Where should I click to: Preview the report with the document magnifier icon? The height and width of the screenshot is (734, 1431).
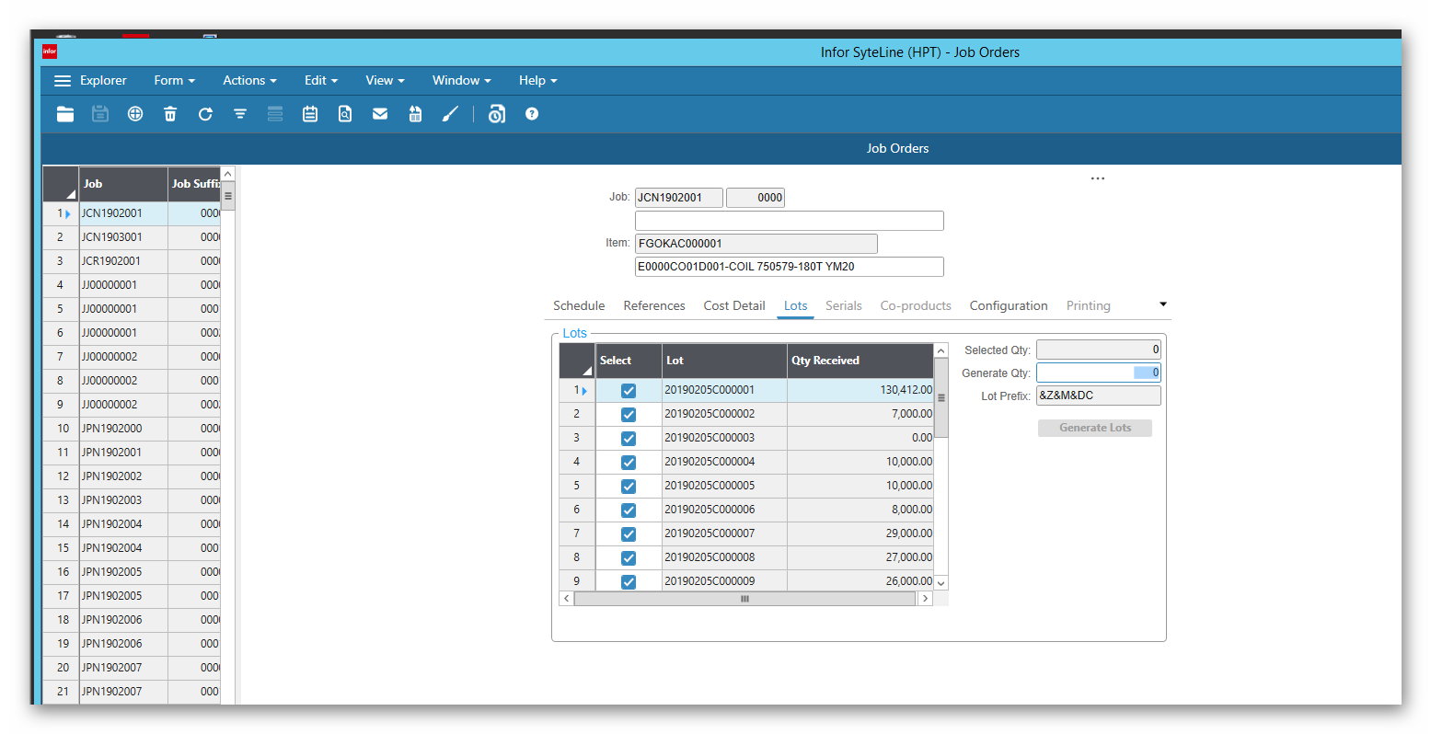[x=345, y=114]
